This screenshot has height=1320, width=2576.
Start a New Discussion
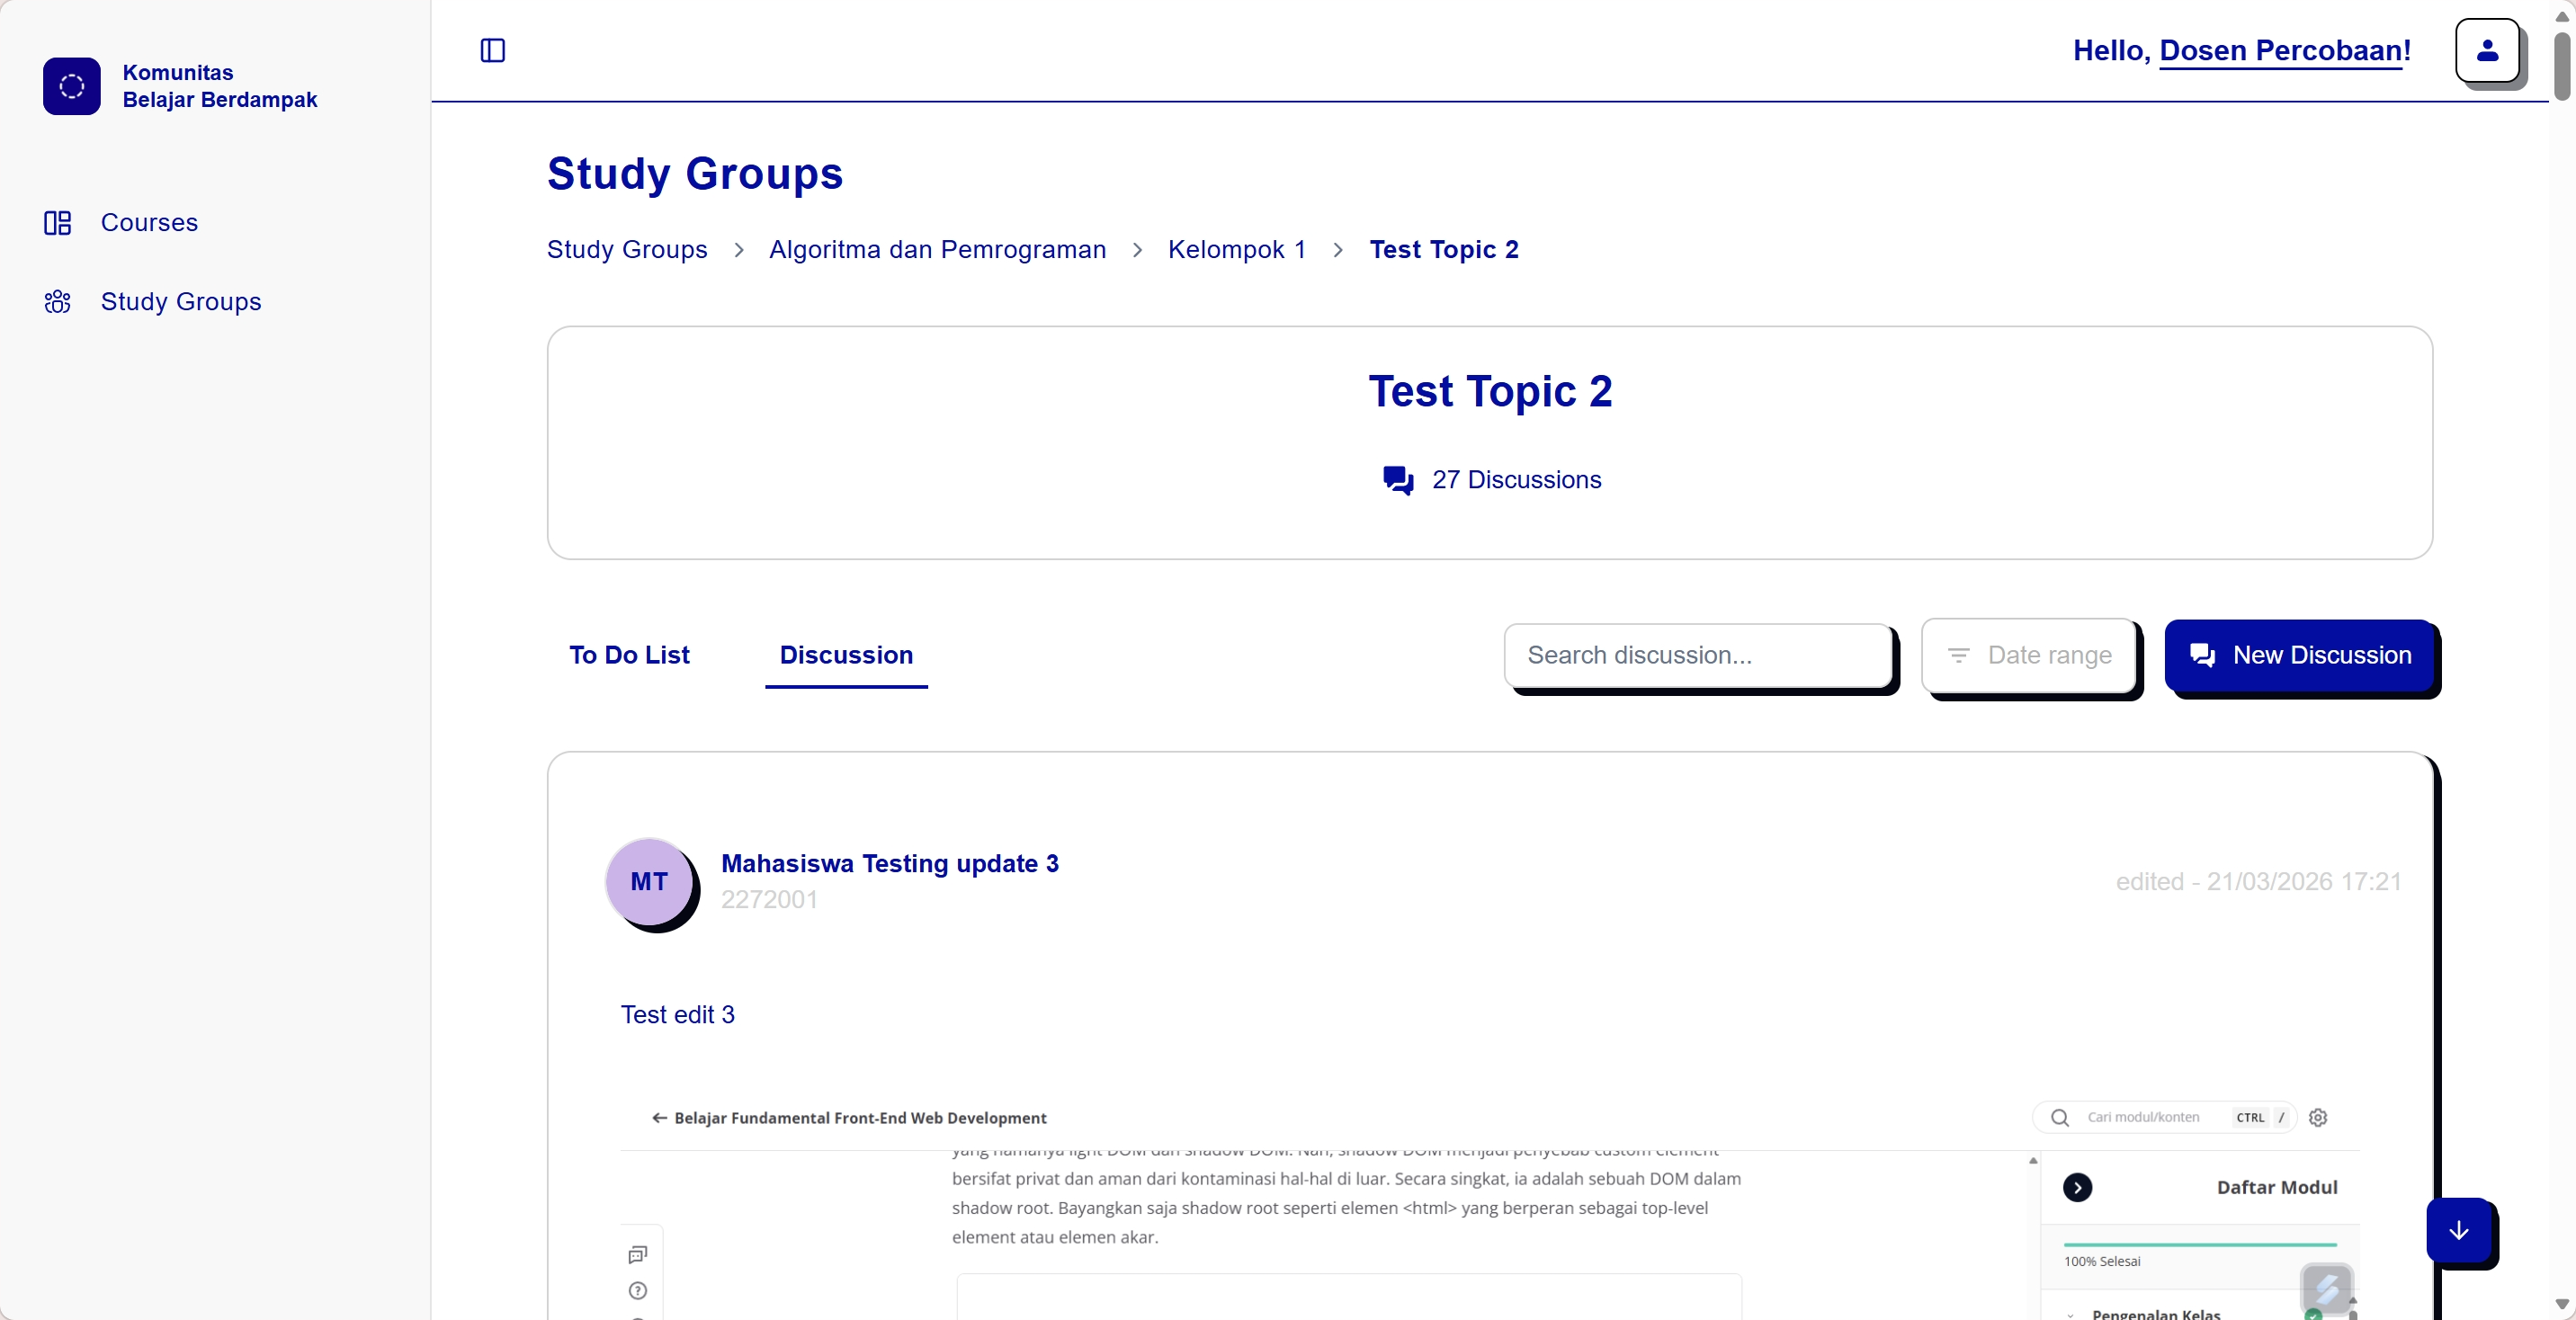tap(2299, 655)
